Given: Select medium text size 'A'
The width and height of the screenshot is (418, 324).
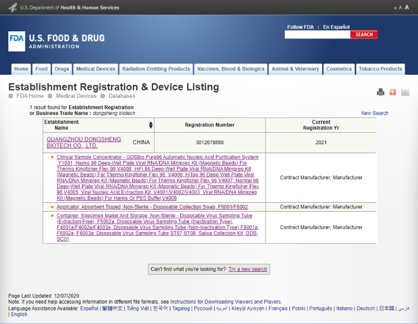Looking at the screenshot, I should pyautogui.click(x=400, y=8).
